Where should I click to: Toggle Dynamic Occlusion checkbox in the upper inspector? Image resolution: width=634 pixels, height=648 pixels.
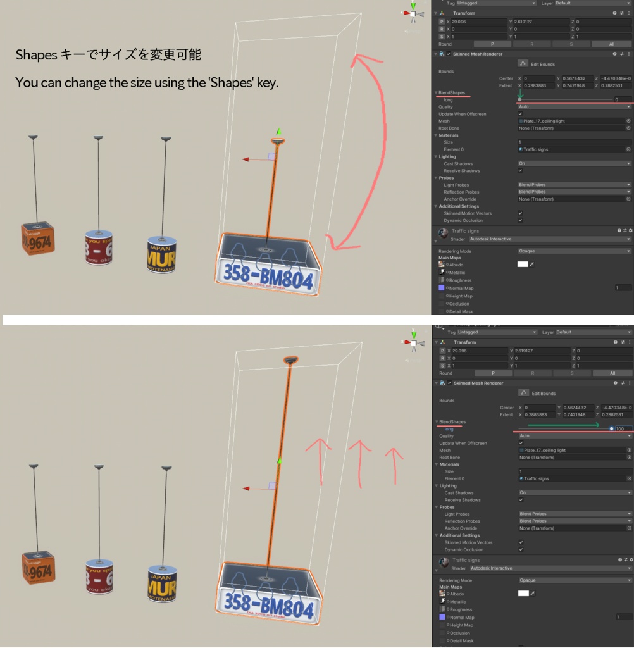520,220
